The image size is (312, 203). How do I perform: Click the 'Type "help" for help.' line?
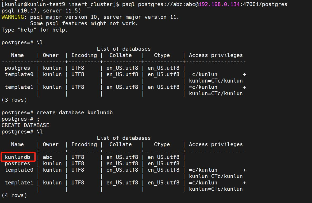click(35, 30)
